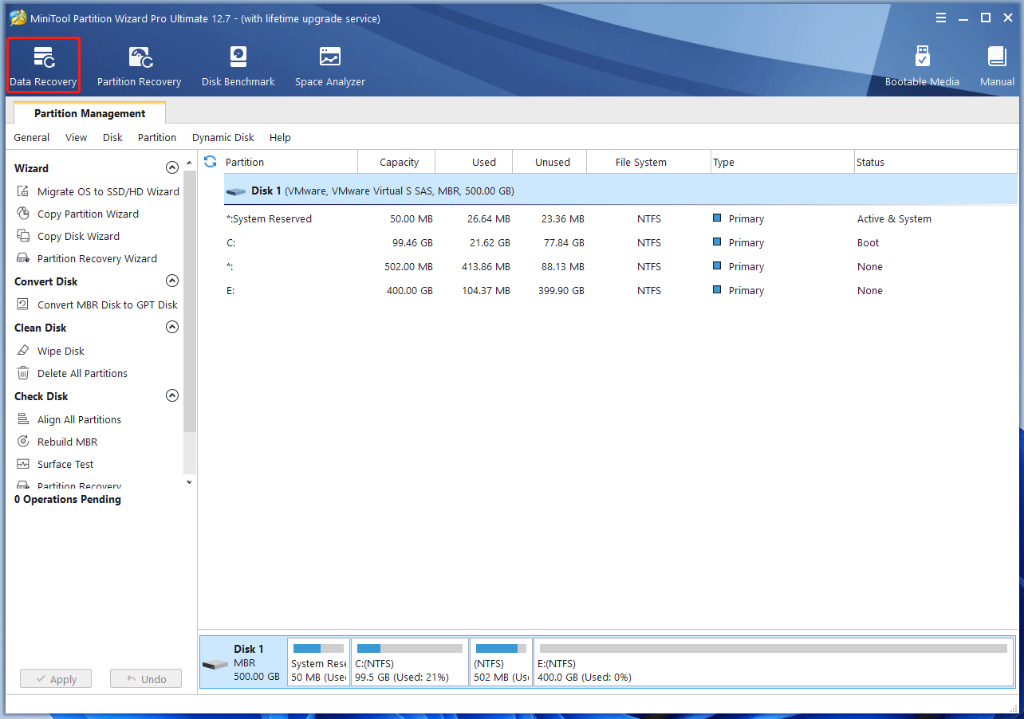Image resolution: width=1024 pixels, height=719 pixels.
Task: Click the Primary swatch for System Reserved
Action: tap(717, 218)
